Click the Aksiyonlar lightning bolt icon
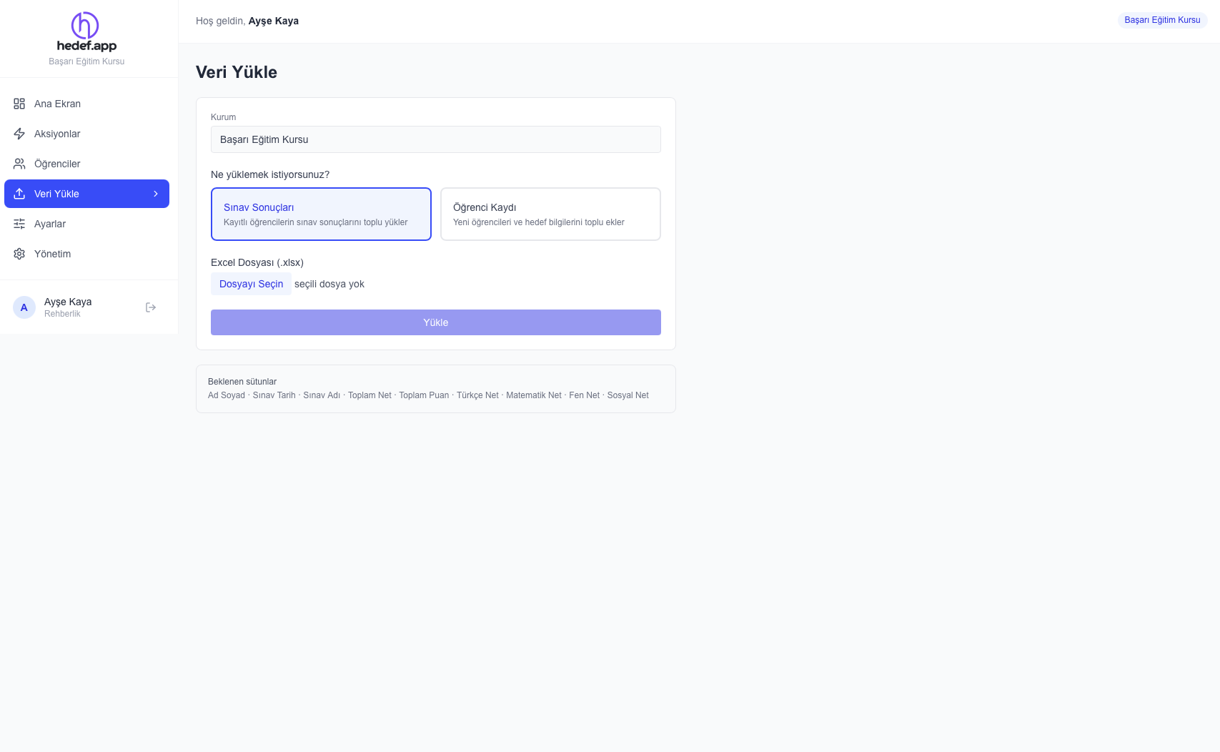This screenshot has height=752, width=1220. (x=19, y=134)
